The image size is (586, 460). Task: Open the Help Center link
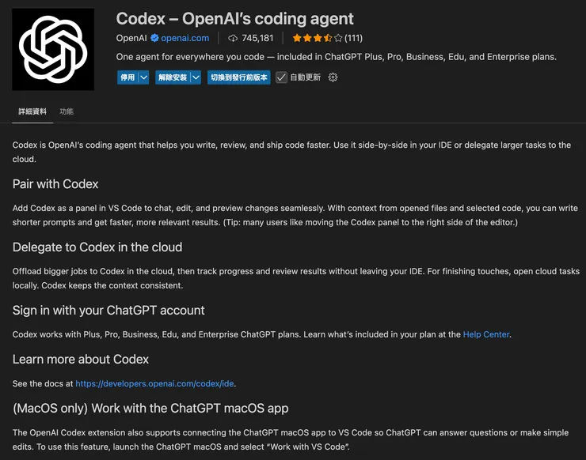(486, 334)
